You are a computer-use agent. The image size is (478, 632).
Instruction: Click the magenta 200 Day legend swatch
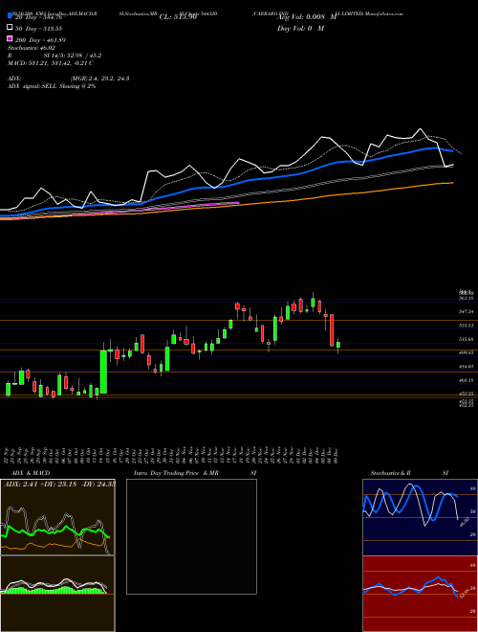pos(10,39)
